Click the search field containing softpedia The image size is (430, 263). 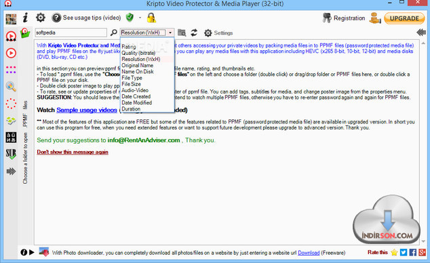pyautogui.click(x=71, y=33)
